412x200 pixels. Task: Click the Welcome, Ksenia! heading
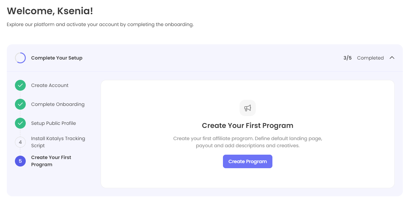click(50, 11)
